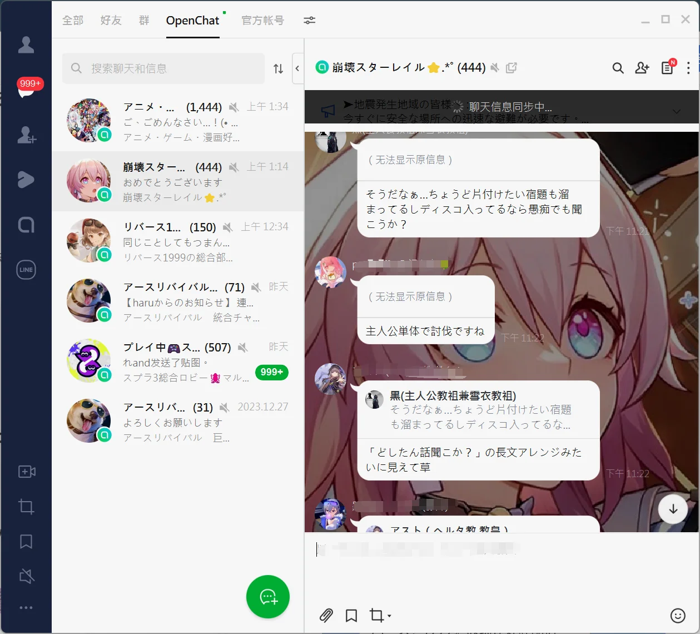Switch to the 官方帐号 tab
700x634 pixels.
point(262,21)
